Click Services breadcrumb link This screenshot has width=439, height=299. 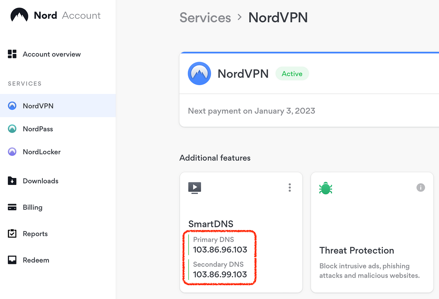(205, 18)
